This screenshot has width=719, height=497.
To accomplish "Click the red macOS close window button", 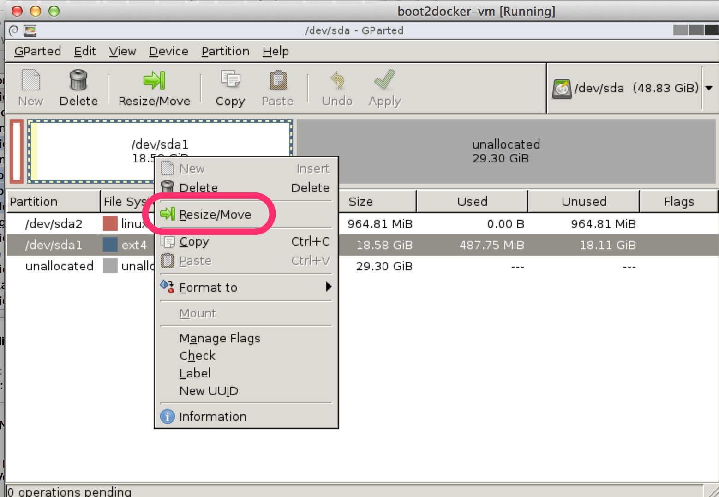I will [17, 11].
